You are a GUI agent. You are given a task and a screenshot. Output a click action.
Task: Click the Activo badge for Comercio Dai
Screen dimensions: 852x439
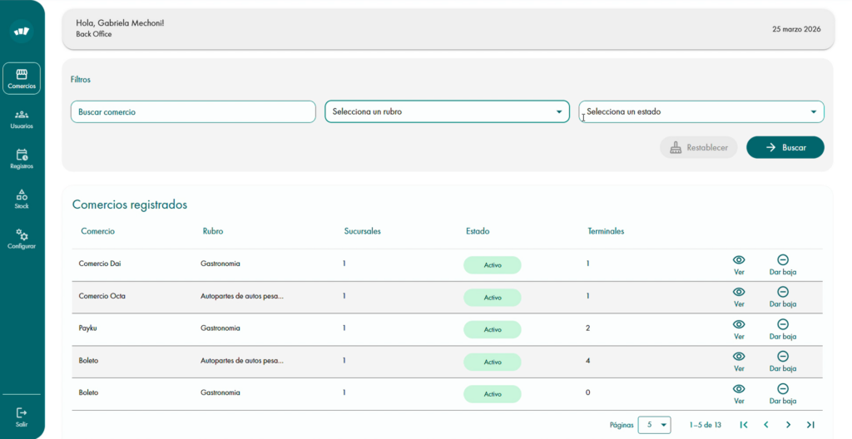[493, 265]
